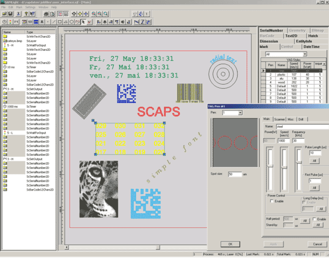Click the Speed slider handle
329x258 pixels.
click(x=284, y=167)
